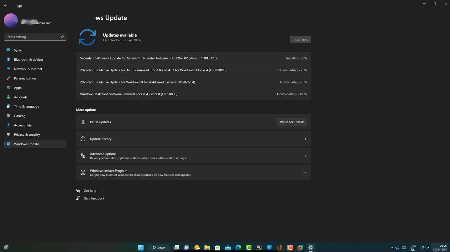The width and height of the screenshot is (450, 252).
Task: Select Malicious Software Removal Tool KB890830 row
Action: pyautogui.click(x=193, y=94)
